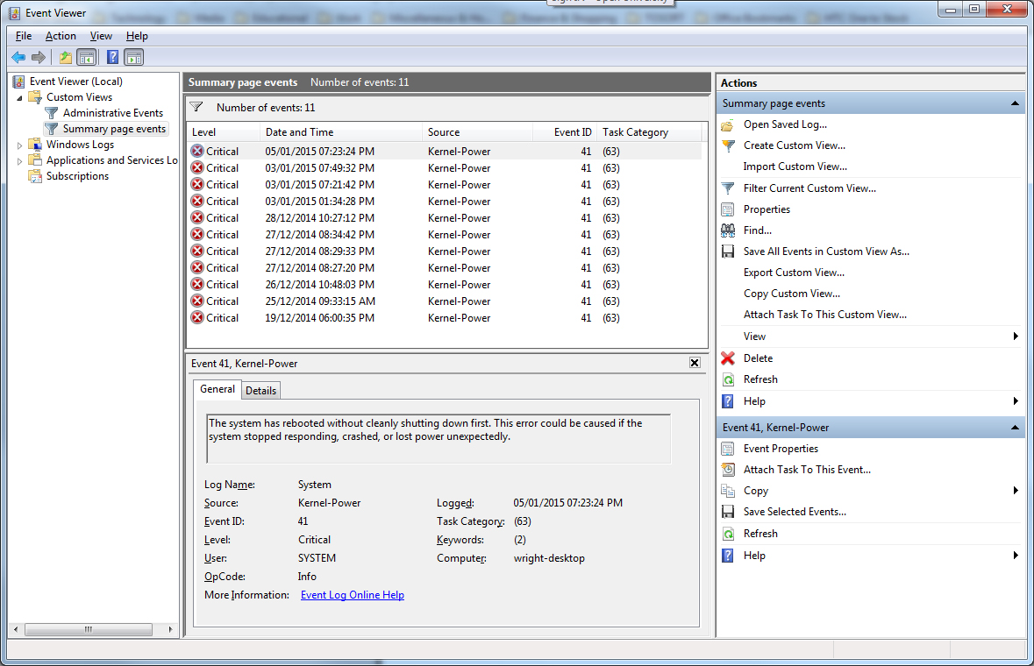The width and height of the screenshot is (1034, 666).
Task: Close the Event 41 preview pane
Action: [x=695, y=363]
